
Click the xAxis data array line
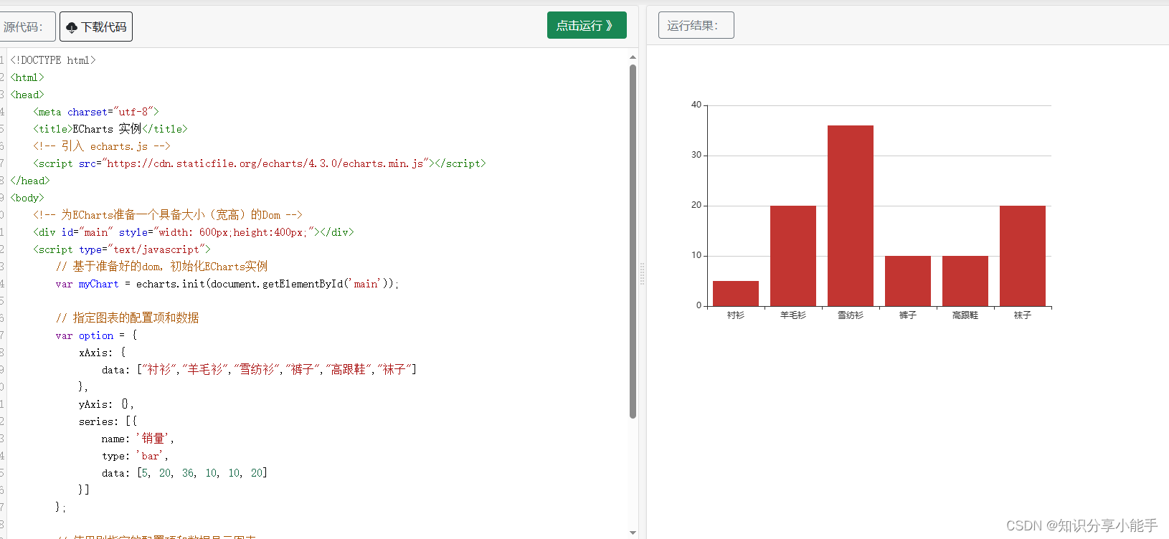pyautogui.click(x=260, y=370)
